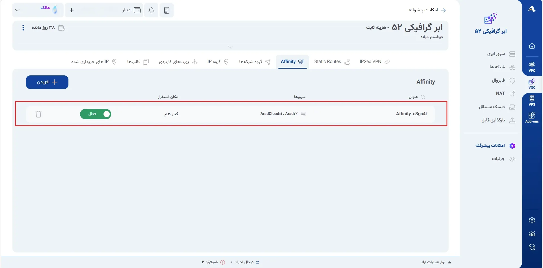This screenshot has height=268, width=543.
Task: Toggle the فعال switch for Affinity-c3gc4t
Action: pyautogui.click(x=96, y=114)
